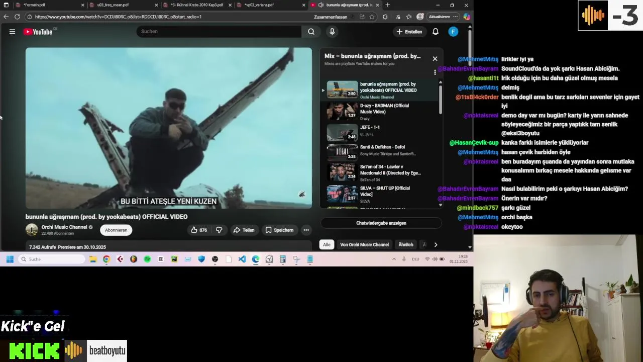Image resolution: width=643 pixels, height=362 pixels.
Task: Select the Ähnlich filter chip
Action: [x=406, y=245]
